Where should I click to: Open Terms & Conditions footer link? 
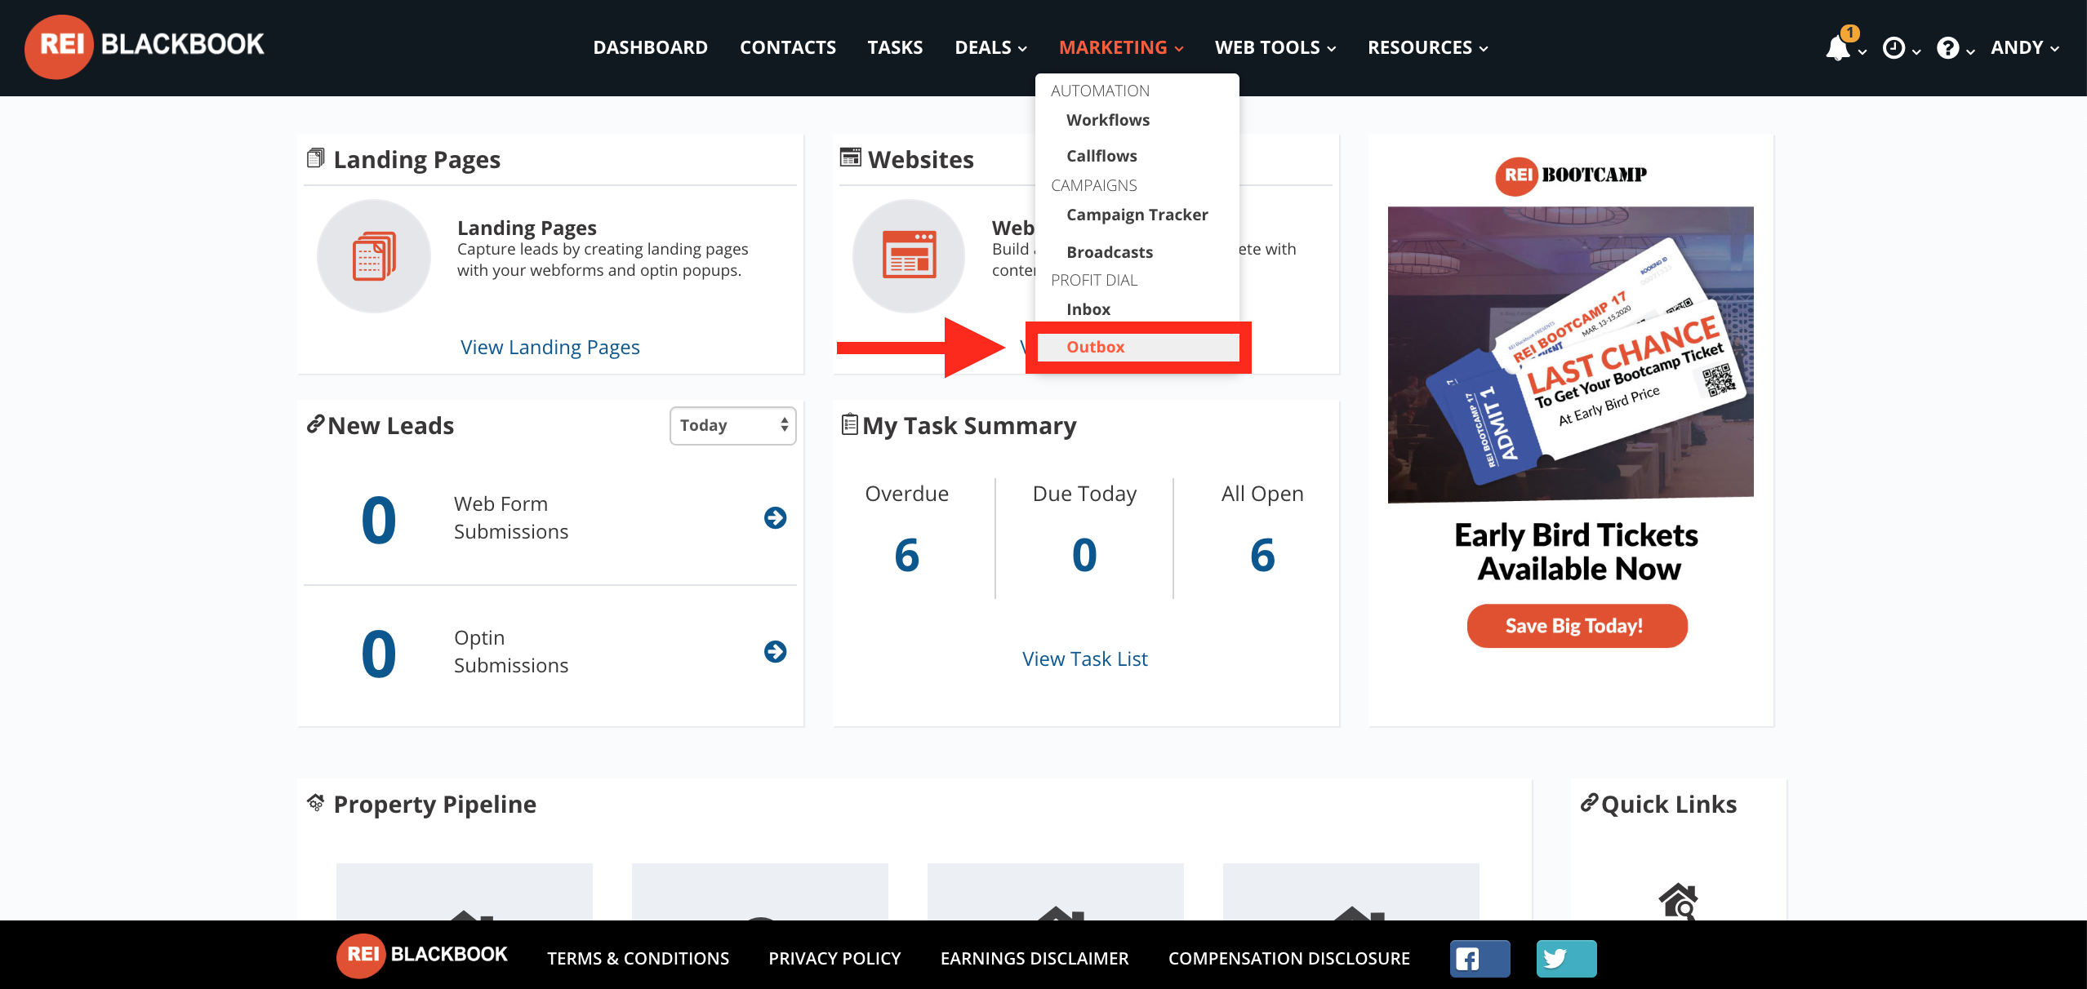[638, 958]
